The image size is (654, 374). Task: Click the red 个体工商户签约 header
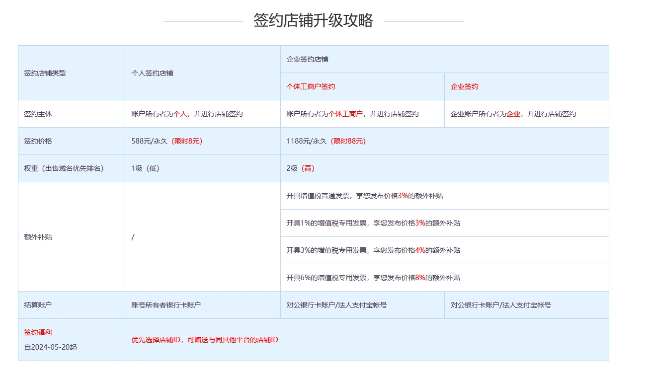311,86
